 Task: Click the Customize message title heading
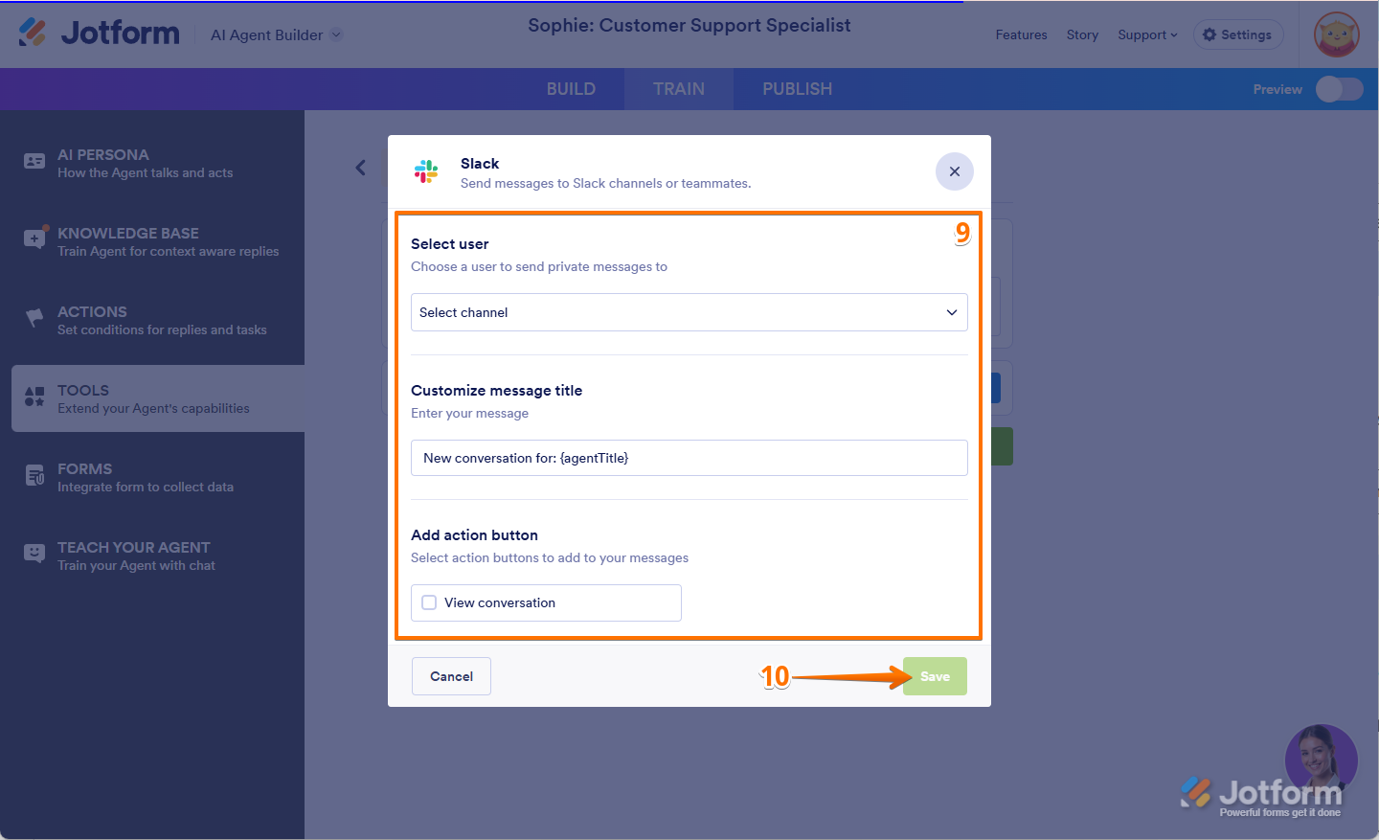[x=496, y=391]
